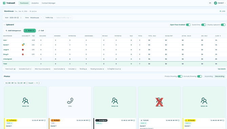Click the Close % column header
The height and width of the screenshot is (129, 227).
tap(218, 36)
